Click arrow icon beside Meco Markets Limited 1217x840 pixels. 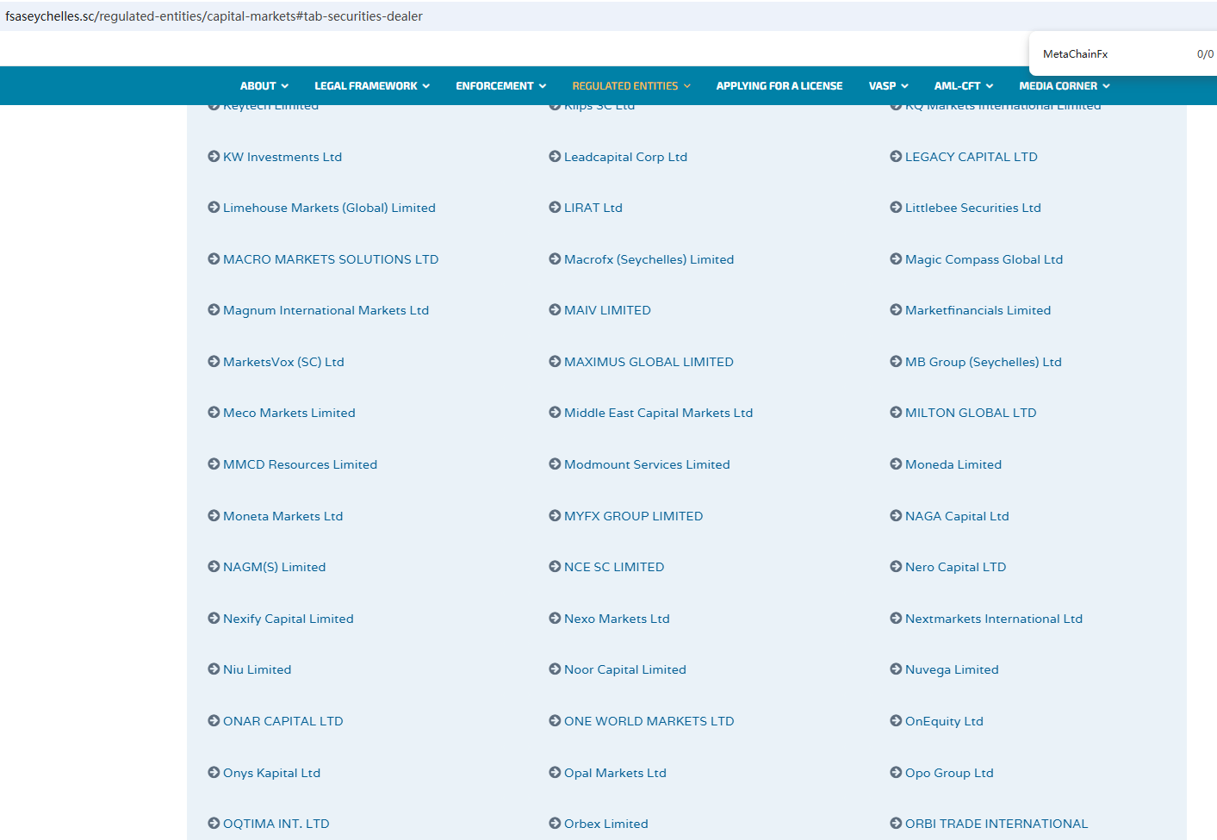(214, 413)
